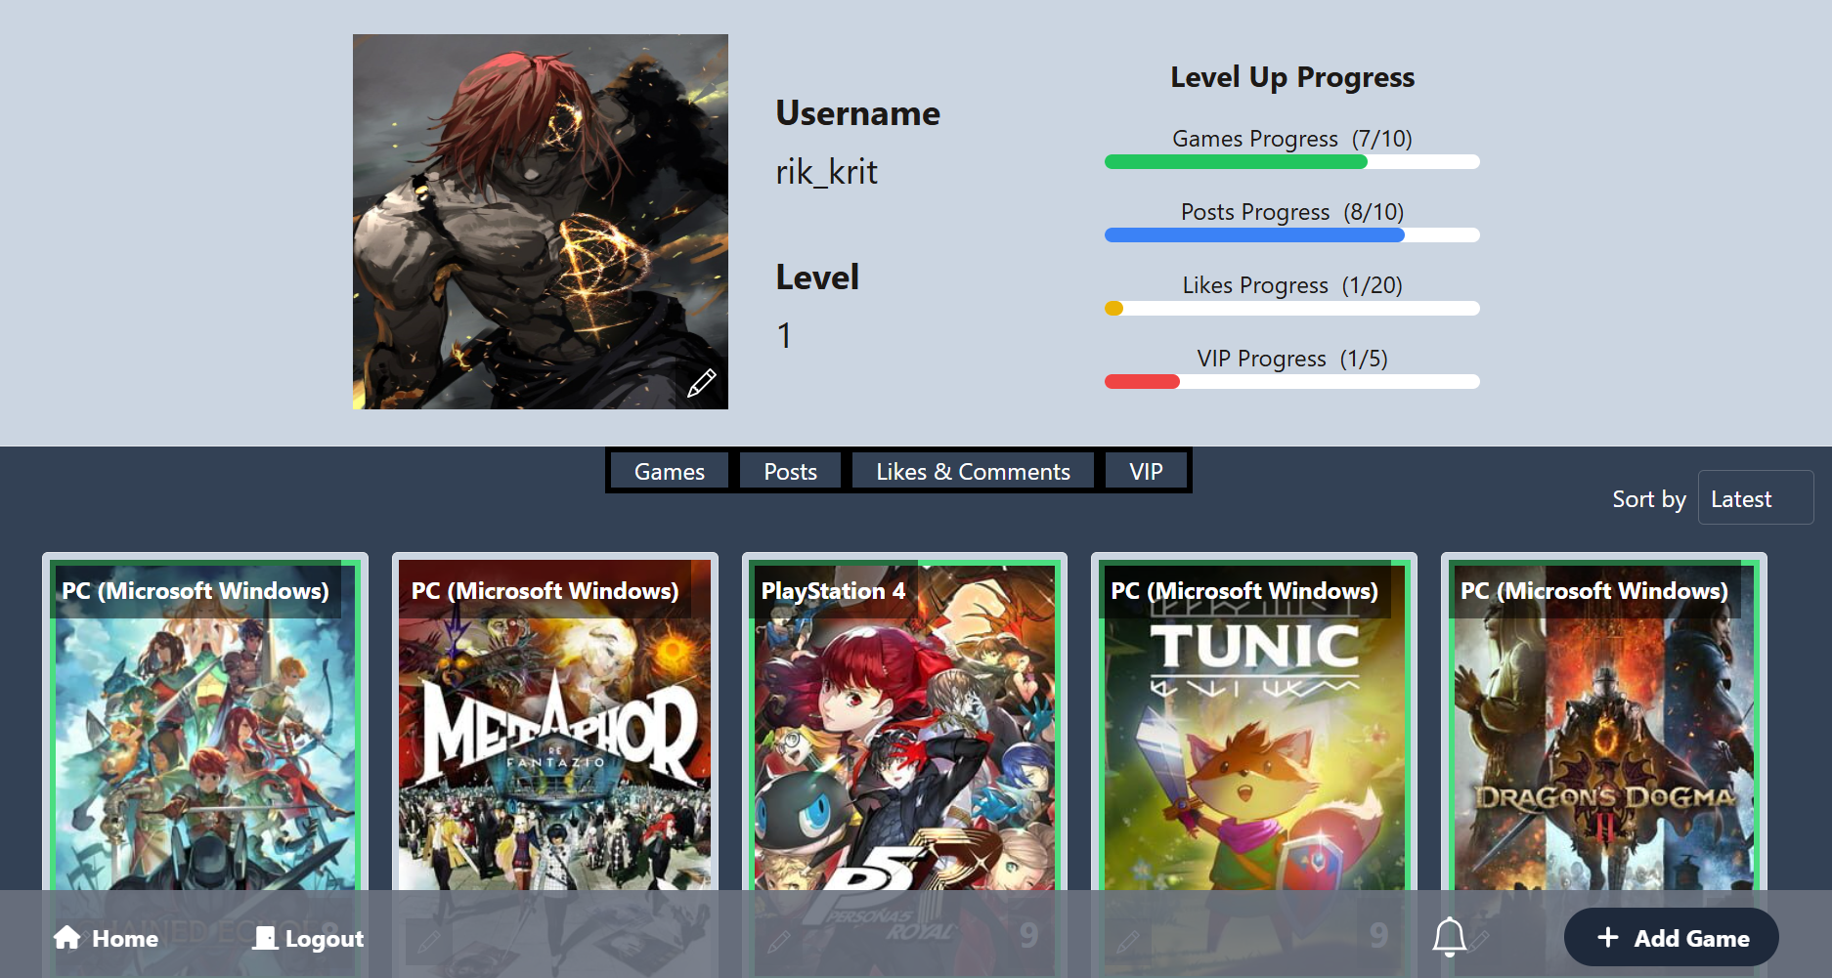
Task: Switch to the Games tab
Action: [x=670, y=472]
